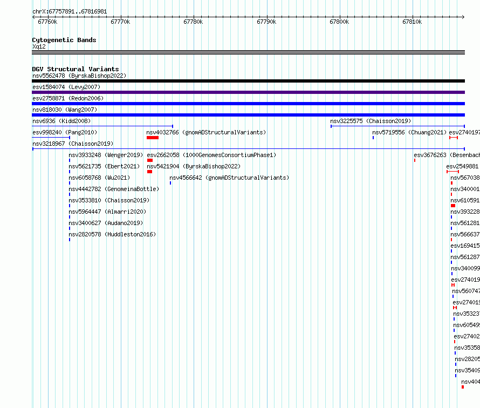Click nsv3533810 (Chaisson2019) label
This screenshot has width=480, height=408.
click(109, 200)
